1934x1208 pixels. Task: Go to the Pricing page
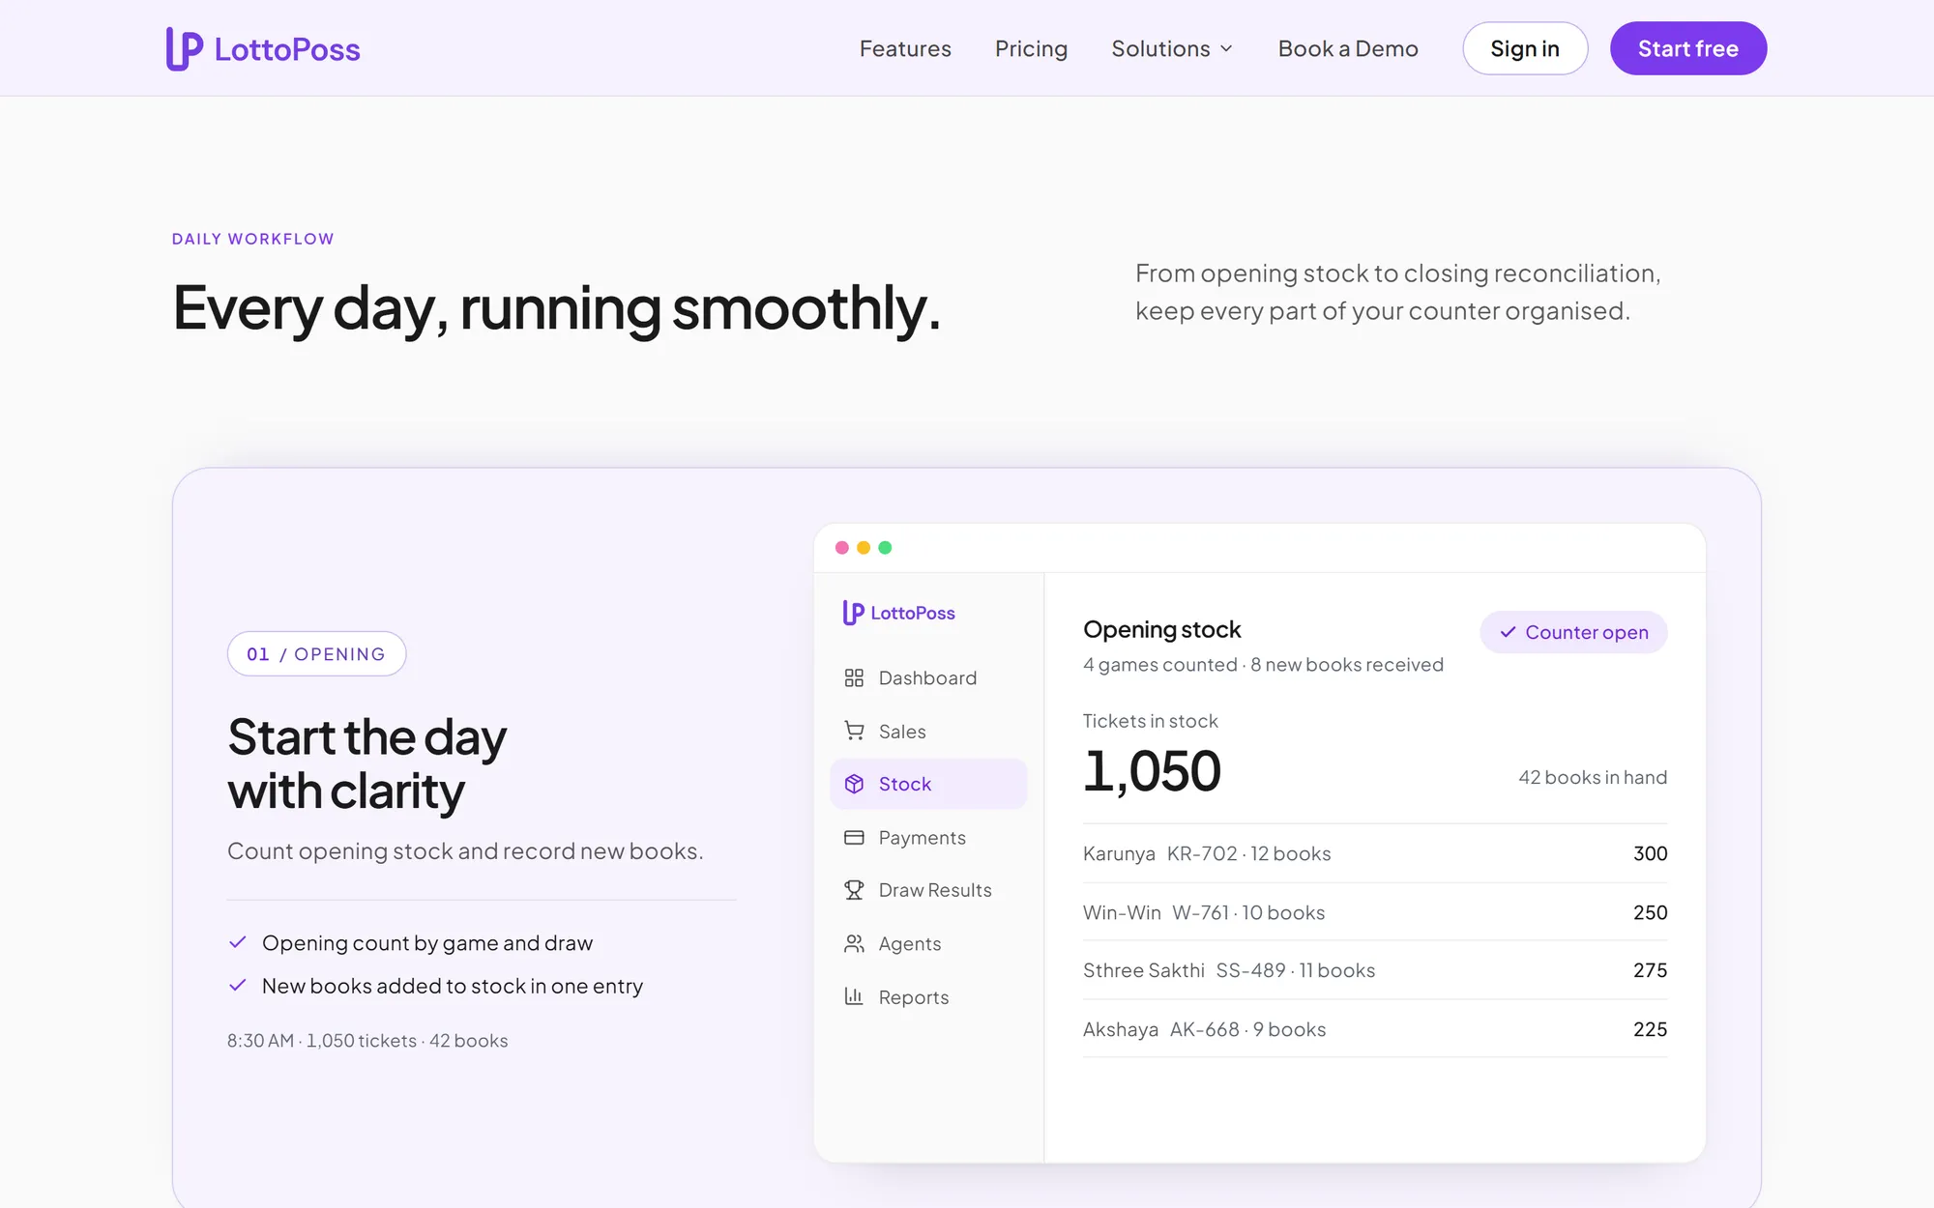pyautogui.click(x=1031, y=48)
